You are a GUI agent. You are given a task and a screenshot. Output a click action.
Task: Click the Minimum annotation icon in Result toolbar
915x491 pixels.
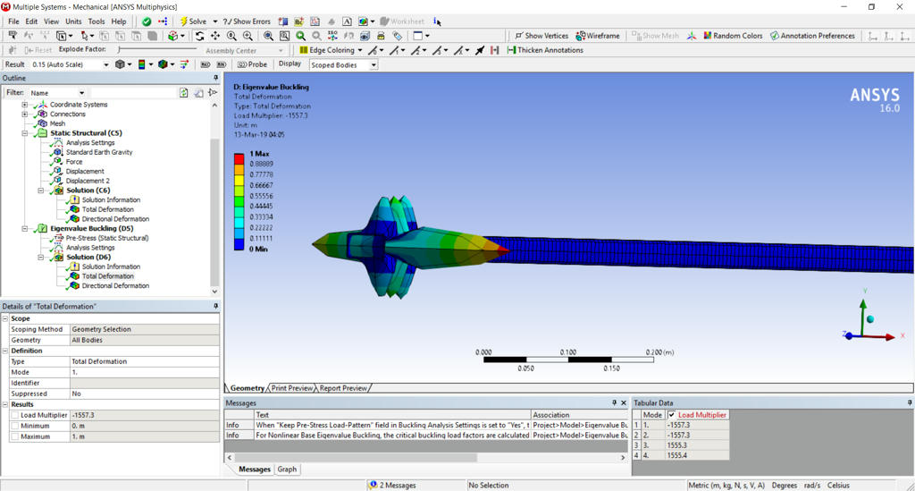[x=222, y=64]
